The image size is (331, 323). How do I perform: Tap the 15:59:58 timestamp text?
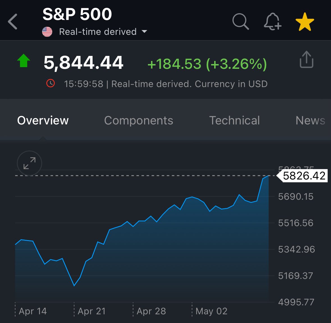(84, 84)
